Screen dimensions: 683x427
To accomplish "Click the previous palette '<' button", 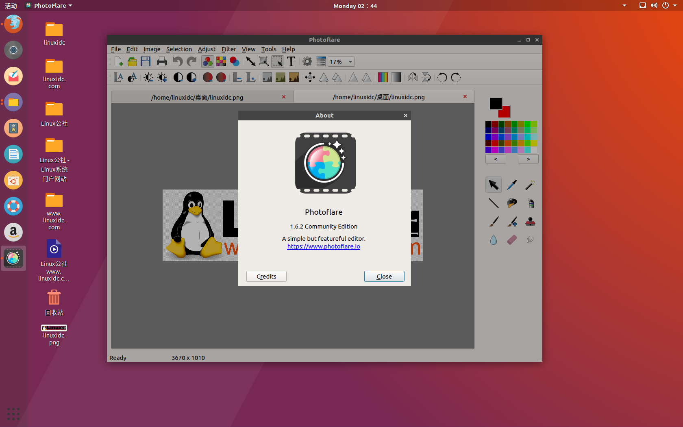I will 496,159.
